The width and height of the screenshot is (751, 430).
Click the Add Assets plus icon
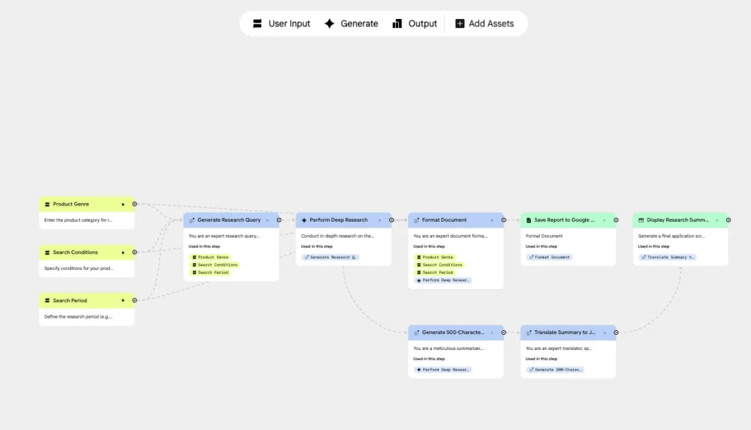point(460,23)
